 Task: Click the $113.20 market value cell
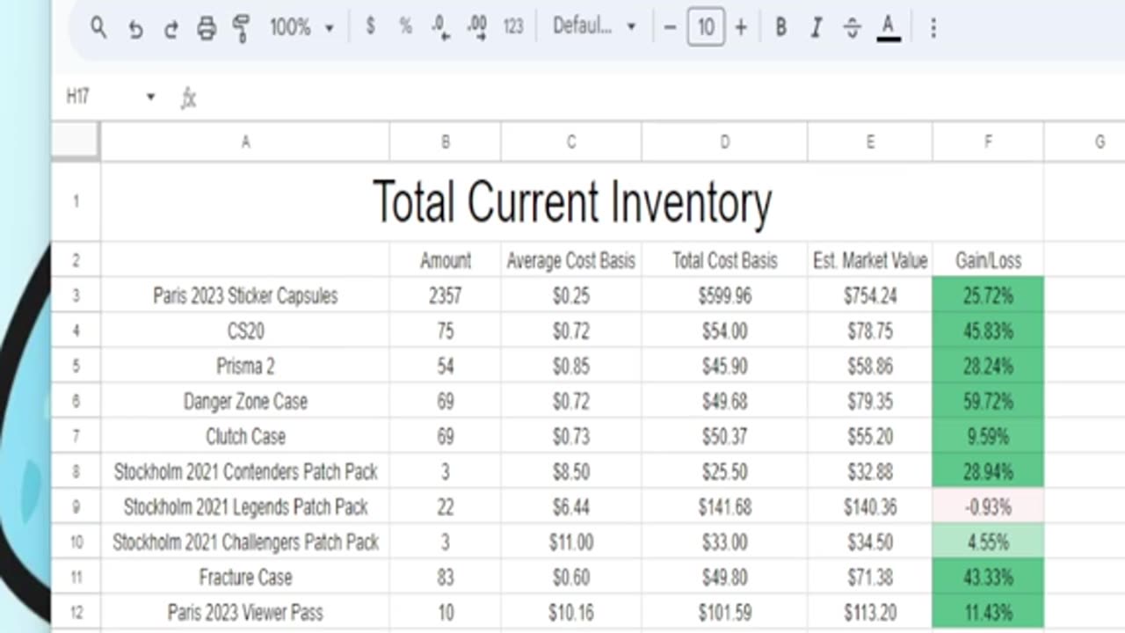pyautogui.click(x=870, y=612)
